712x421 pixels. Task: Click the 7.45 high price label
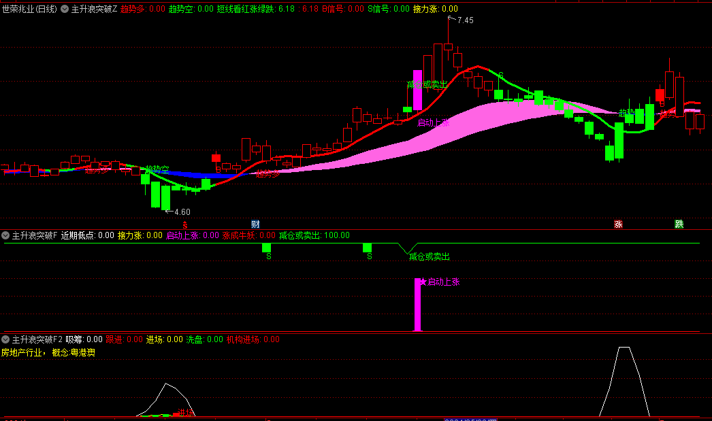(466, 20)
